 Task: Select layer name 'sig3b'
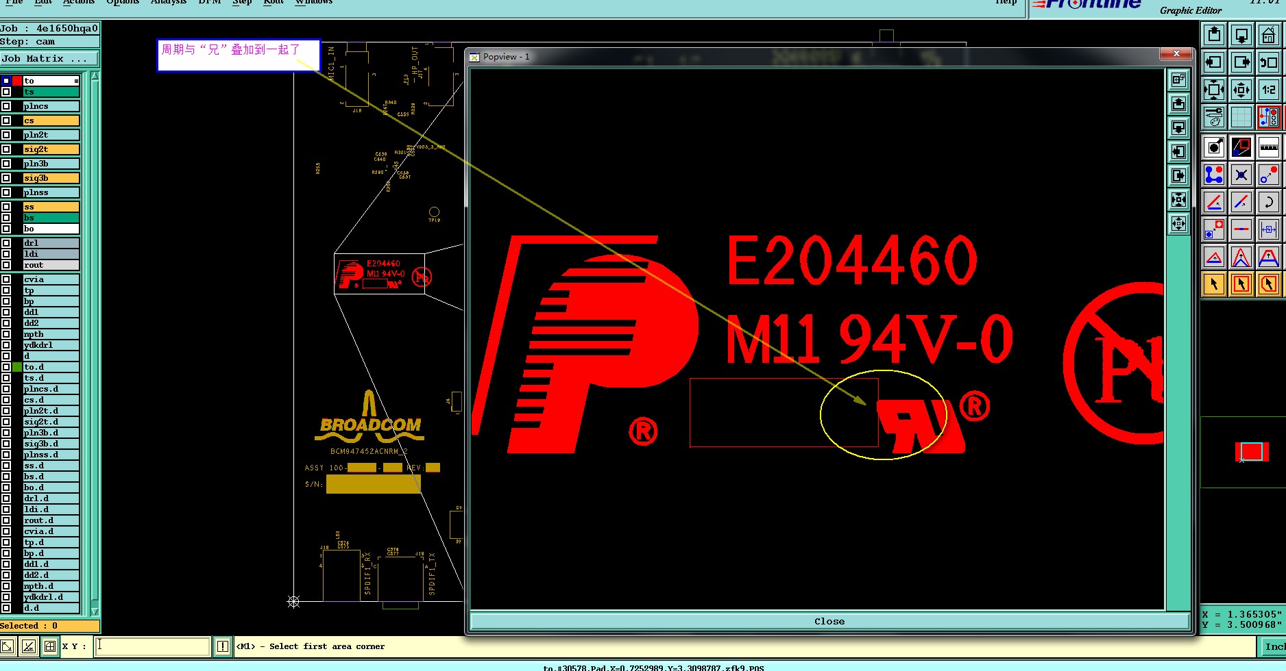[51, 178]
